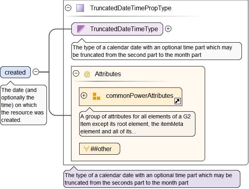Click the ##other wildcard attribute box
249x189 pixels.
point(100,149)
